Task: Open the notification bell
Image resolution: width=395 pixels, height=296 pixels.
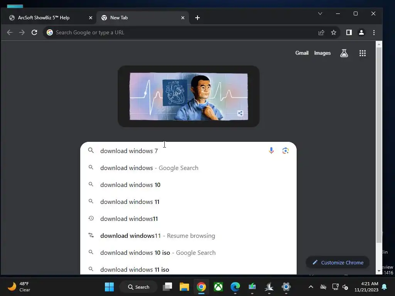Action: 385,287
